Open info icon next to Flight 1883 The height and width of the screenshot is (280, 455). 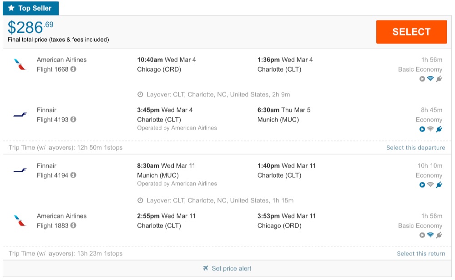pos(73,225)
